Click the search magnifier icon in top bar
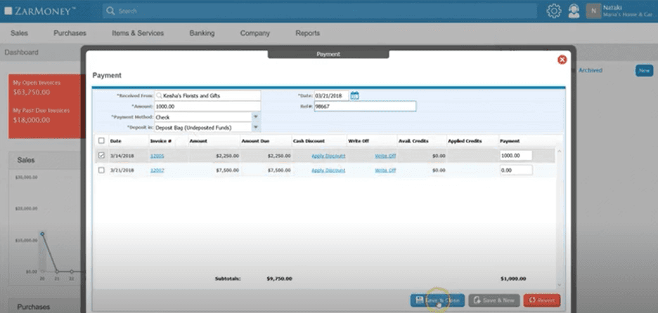The height and width of the screenshot is (313, 658). pyautogui.click(x=110, y=11)
